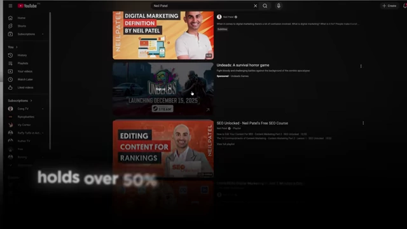Click the magnifier search button
The image size is (407, 229).
click(x=265, y=6)
